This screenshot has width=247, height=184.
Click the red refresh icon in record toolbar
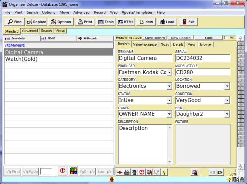point(142,172)
